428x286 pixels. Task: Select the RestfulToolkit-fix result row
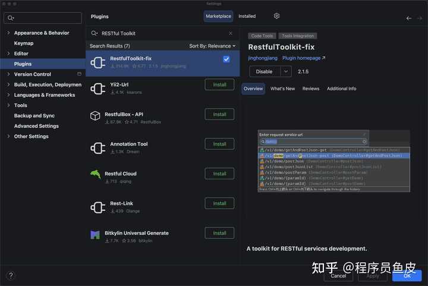pyautogui.click(x=163, y=63)
